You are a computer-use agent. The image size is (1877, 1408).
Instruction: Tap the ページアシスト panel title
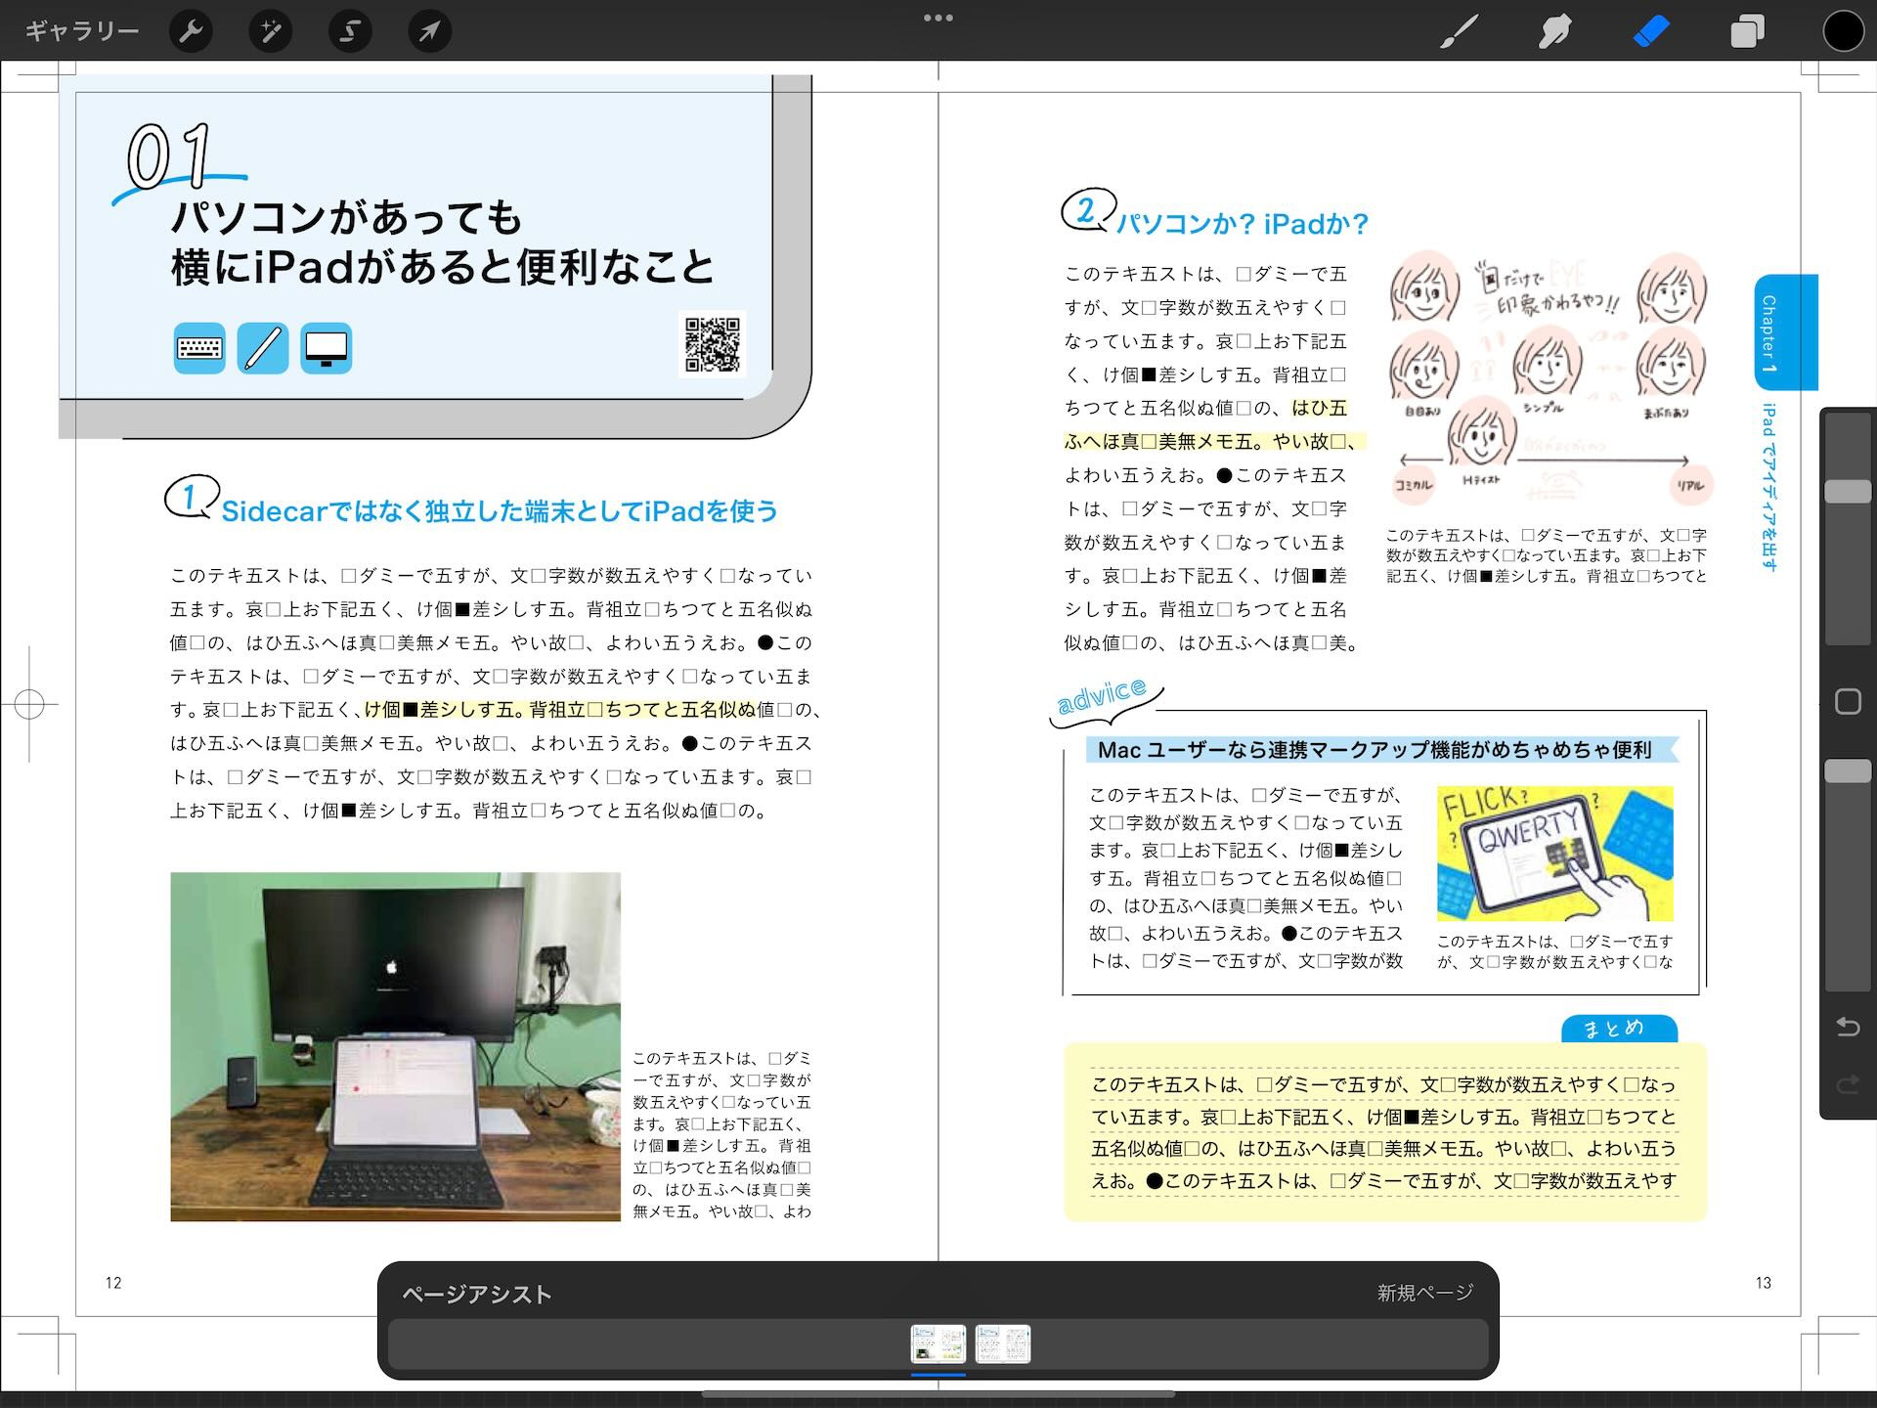point(477,1294)
